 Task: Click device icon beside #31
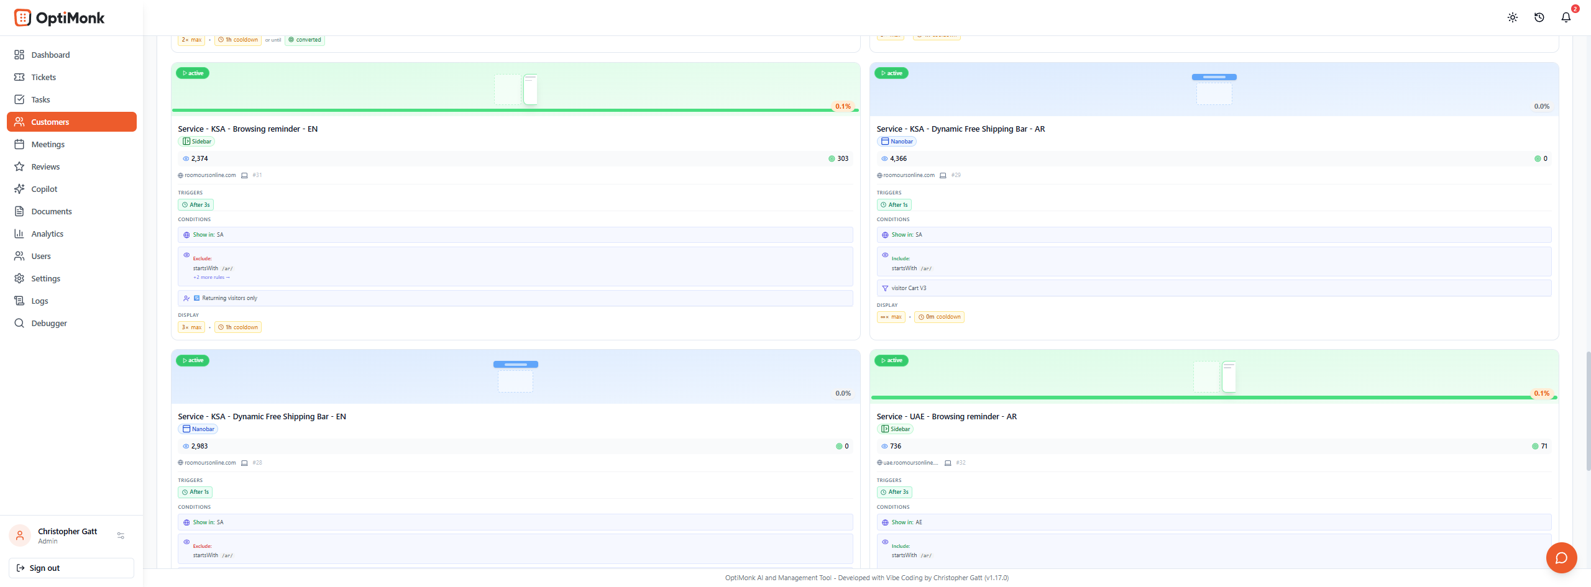tap(244, 175)
